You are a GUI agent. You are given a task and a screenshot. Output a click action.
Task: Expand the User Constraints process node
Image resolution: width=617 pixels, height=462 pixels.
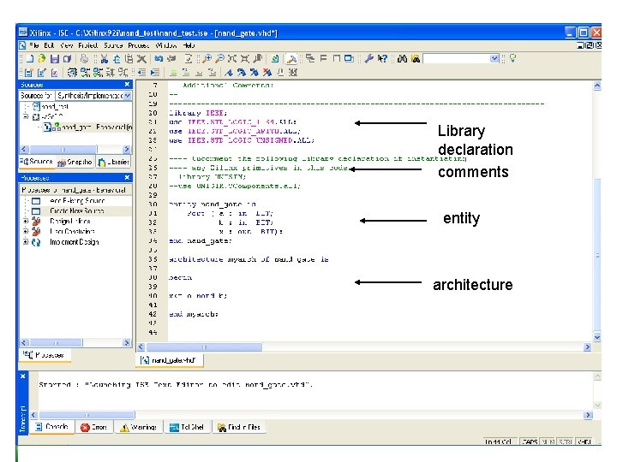(26, 231)
